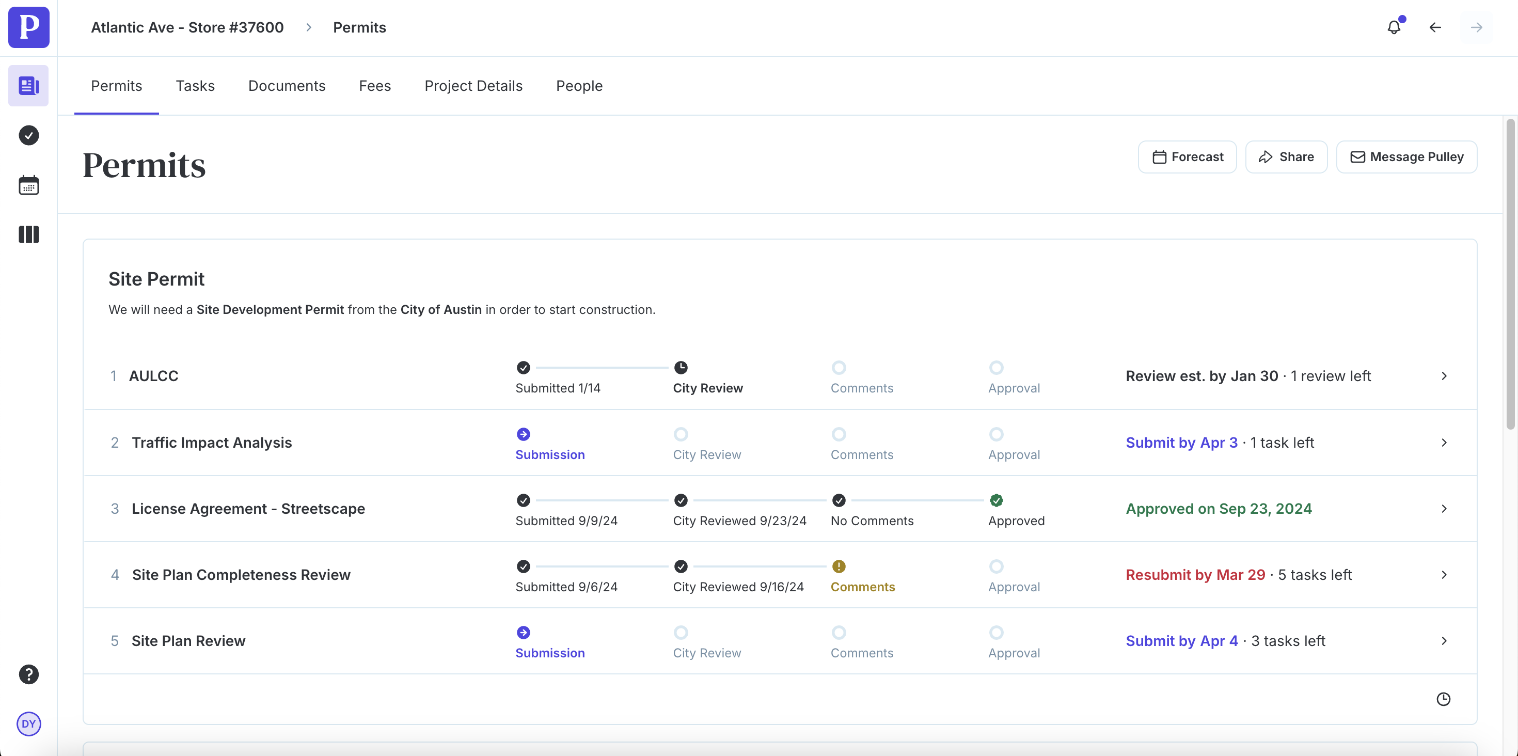The image size is (1518, 756).
Task: Open the checkmark tasks sidebar icon
Action: [x=28, y=135]
